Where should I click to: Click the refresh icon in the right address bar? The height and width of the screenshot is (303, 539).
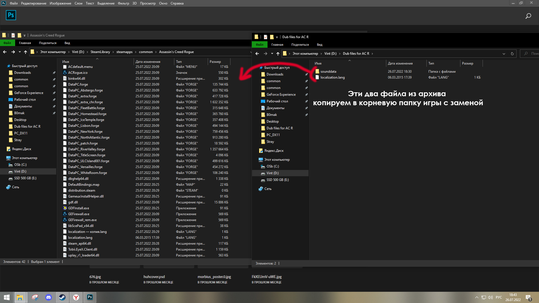(512, 54)
